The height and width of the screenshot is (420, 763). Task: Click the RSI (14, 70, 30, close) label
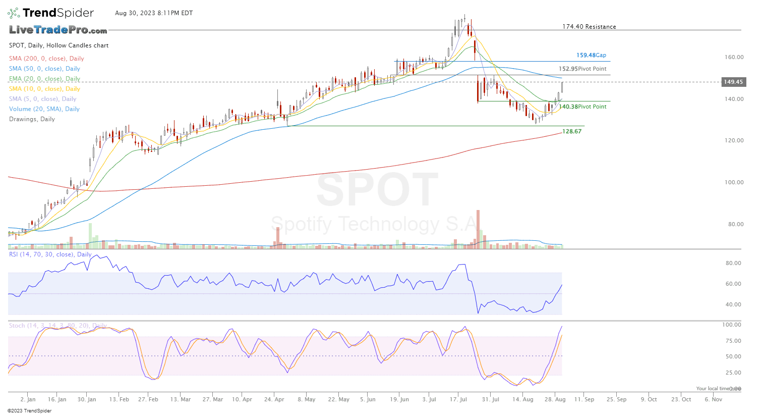pos(50,254)
